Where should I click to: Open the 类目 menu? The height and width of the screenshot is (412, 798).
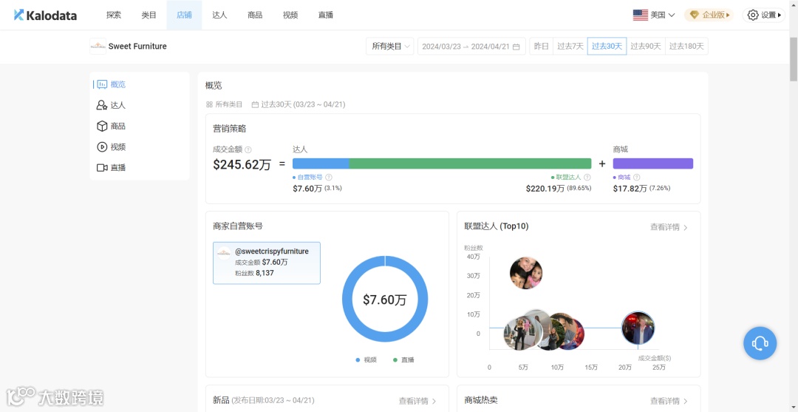[149, 16]
